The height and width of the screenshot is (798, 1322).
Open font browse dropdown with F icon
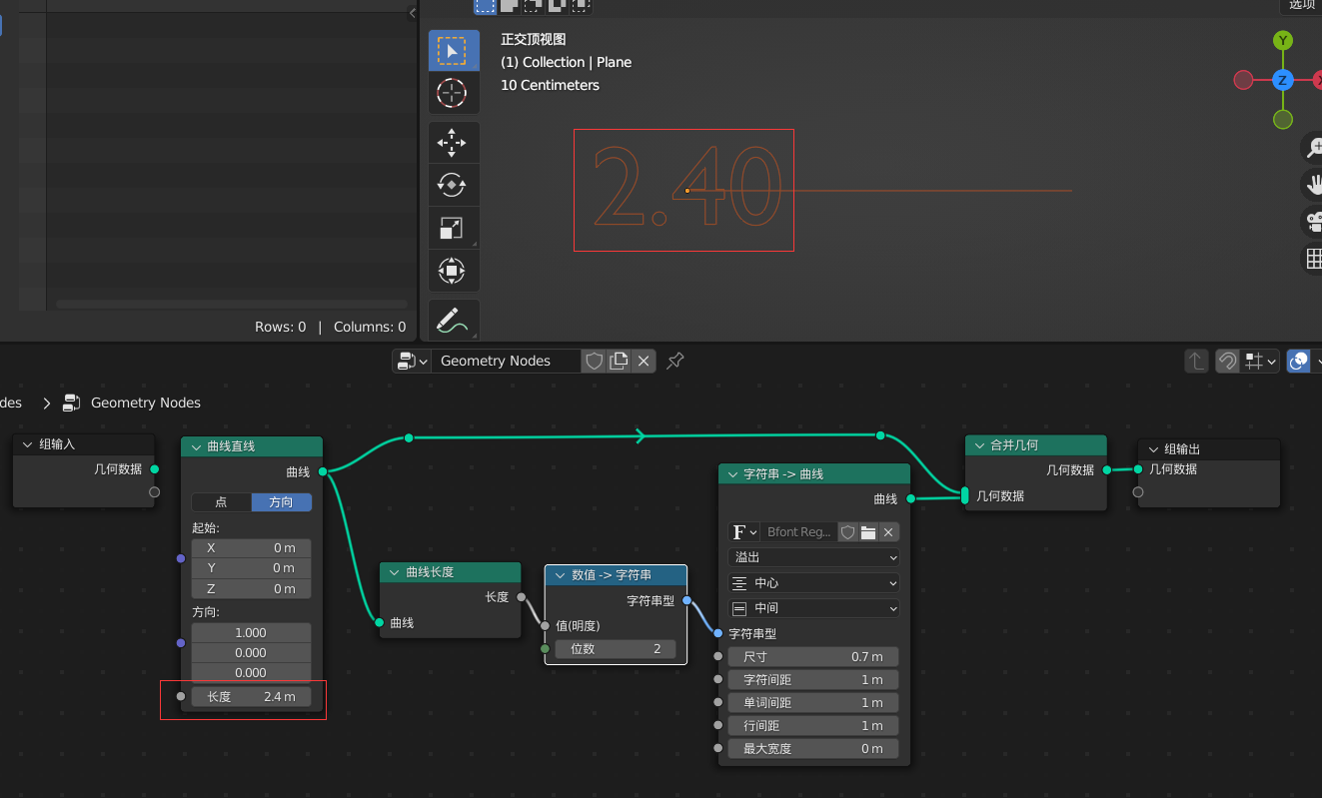(x=743, y=531)
